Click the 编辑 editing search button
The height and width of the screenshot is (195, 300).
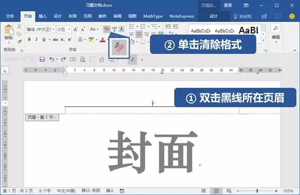(276, 33)
